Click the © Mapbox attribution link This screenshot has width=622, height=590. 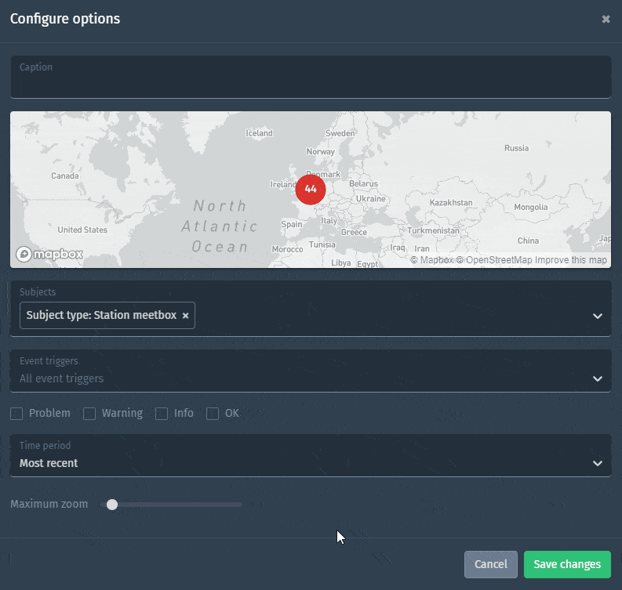[431, 260]
